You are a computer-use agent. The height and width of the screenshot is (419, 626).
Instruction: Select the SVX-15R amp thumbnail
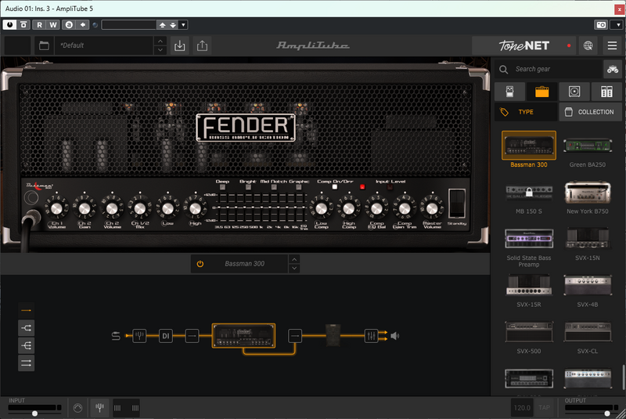pos(529,285)
